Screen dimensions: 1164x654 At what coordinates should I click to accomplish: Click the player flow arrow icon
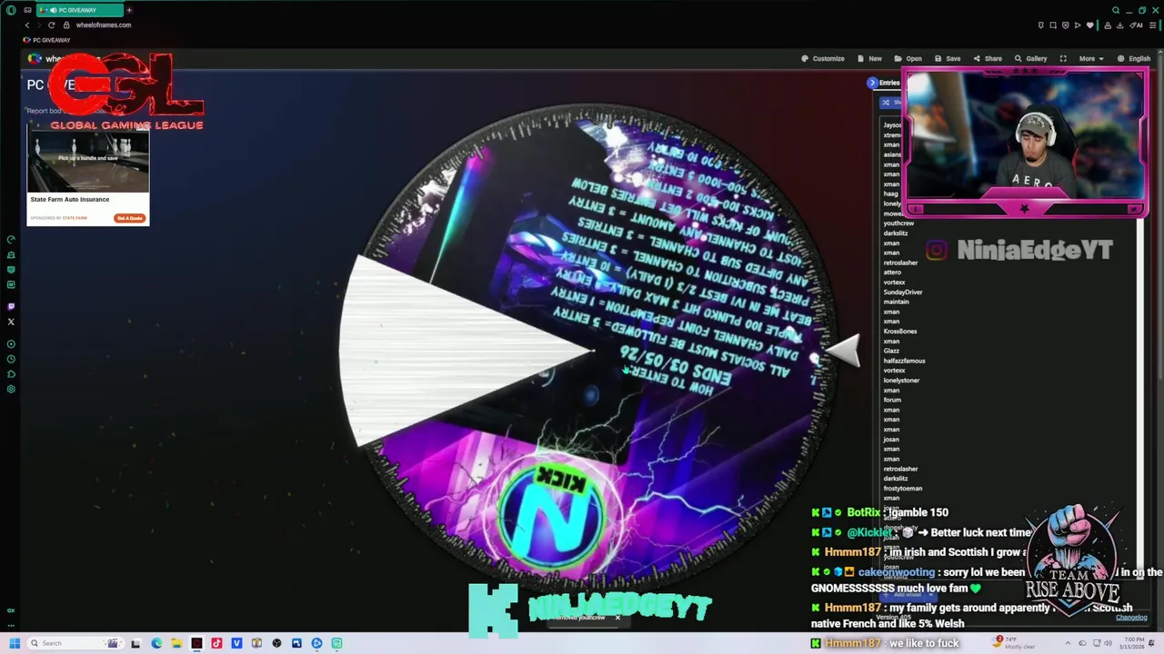1078,25
